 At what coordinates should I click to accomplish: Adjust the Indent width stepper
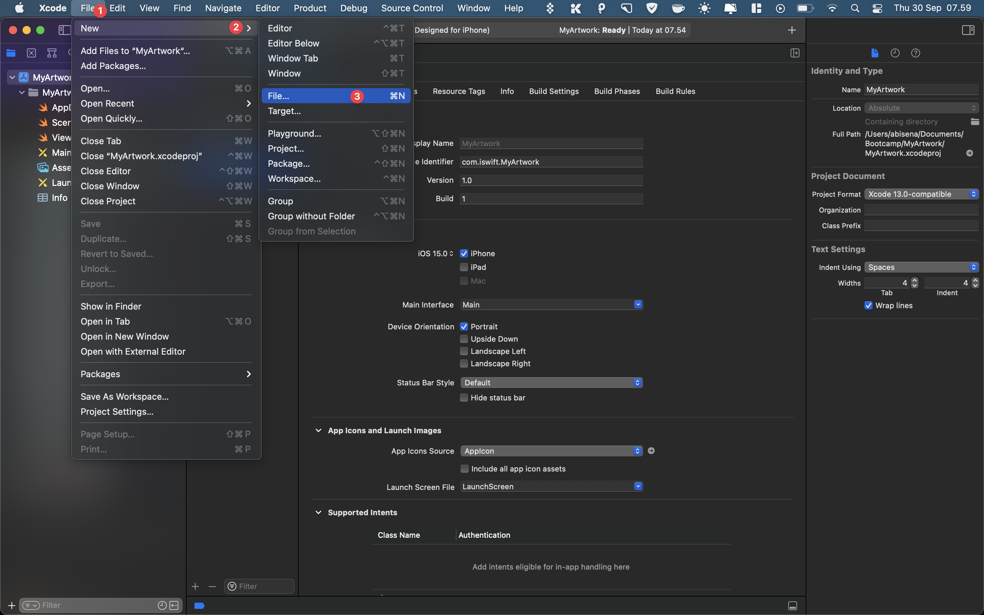click(975, 283)
